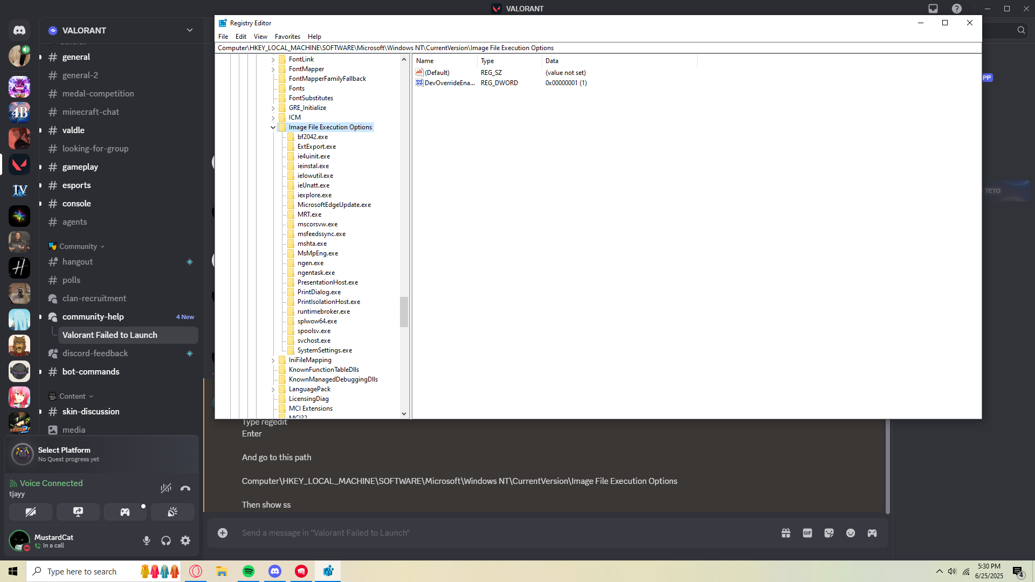Screen dimensions: 1035x582
Task: Toggle noise suppression icon in voice panel
Action: click(x=166, y=488)
